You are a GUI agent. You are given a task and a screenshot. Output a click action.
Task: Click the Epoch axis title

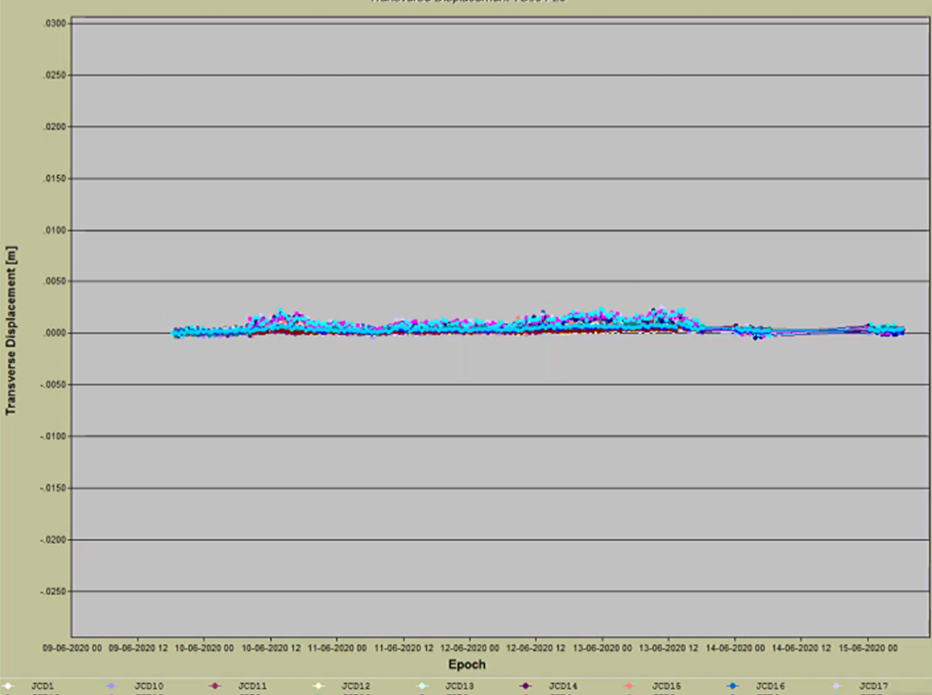coord(466,665)
